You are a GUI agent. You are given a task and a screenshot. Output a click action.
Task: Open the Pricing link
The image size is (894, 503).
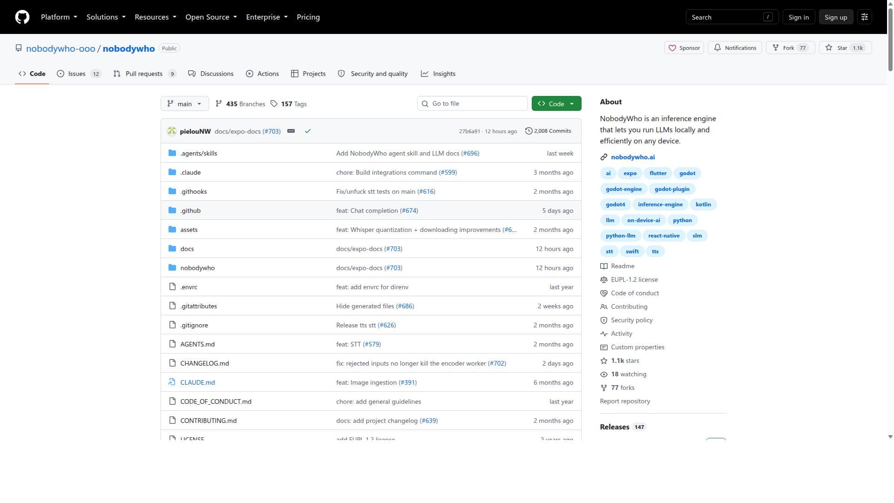(x=308, y=17)
